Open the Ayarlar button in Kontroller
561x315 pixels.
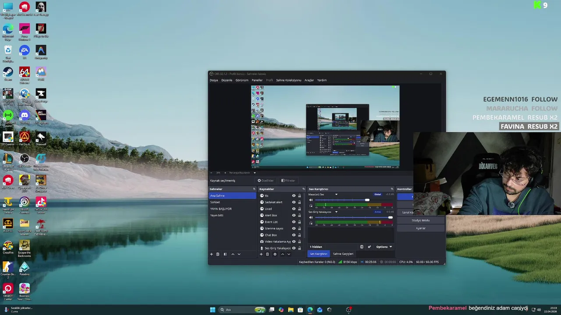[421, 228]
